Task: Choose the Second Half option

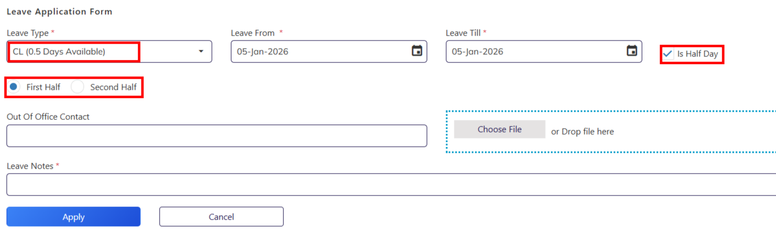Action: point(78,87)
